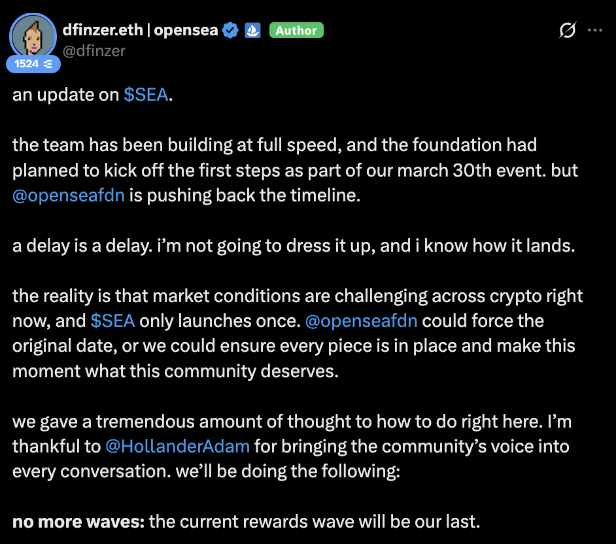Open the 1524 score badge
616x544 pixels.
tap(33, 63)
